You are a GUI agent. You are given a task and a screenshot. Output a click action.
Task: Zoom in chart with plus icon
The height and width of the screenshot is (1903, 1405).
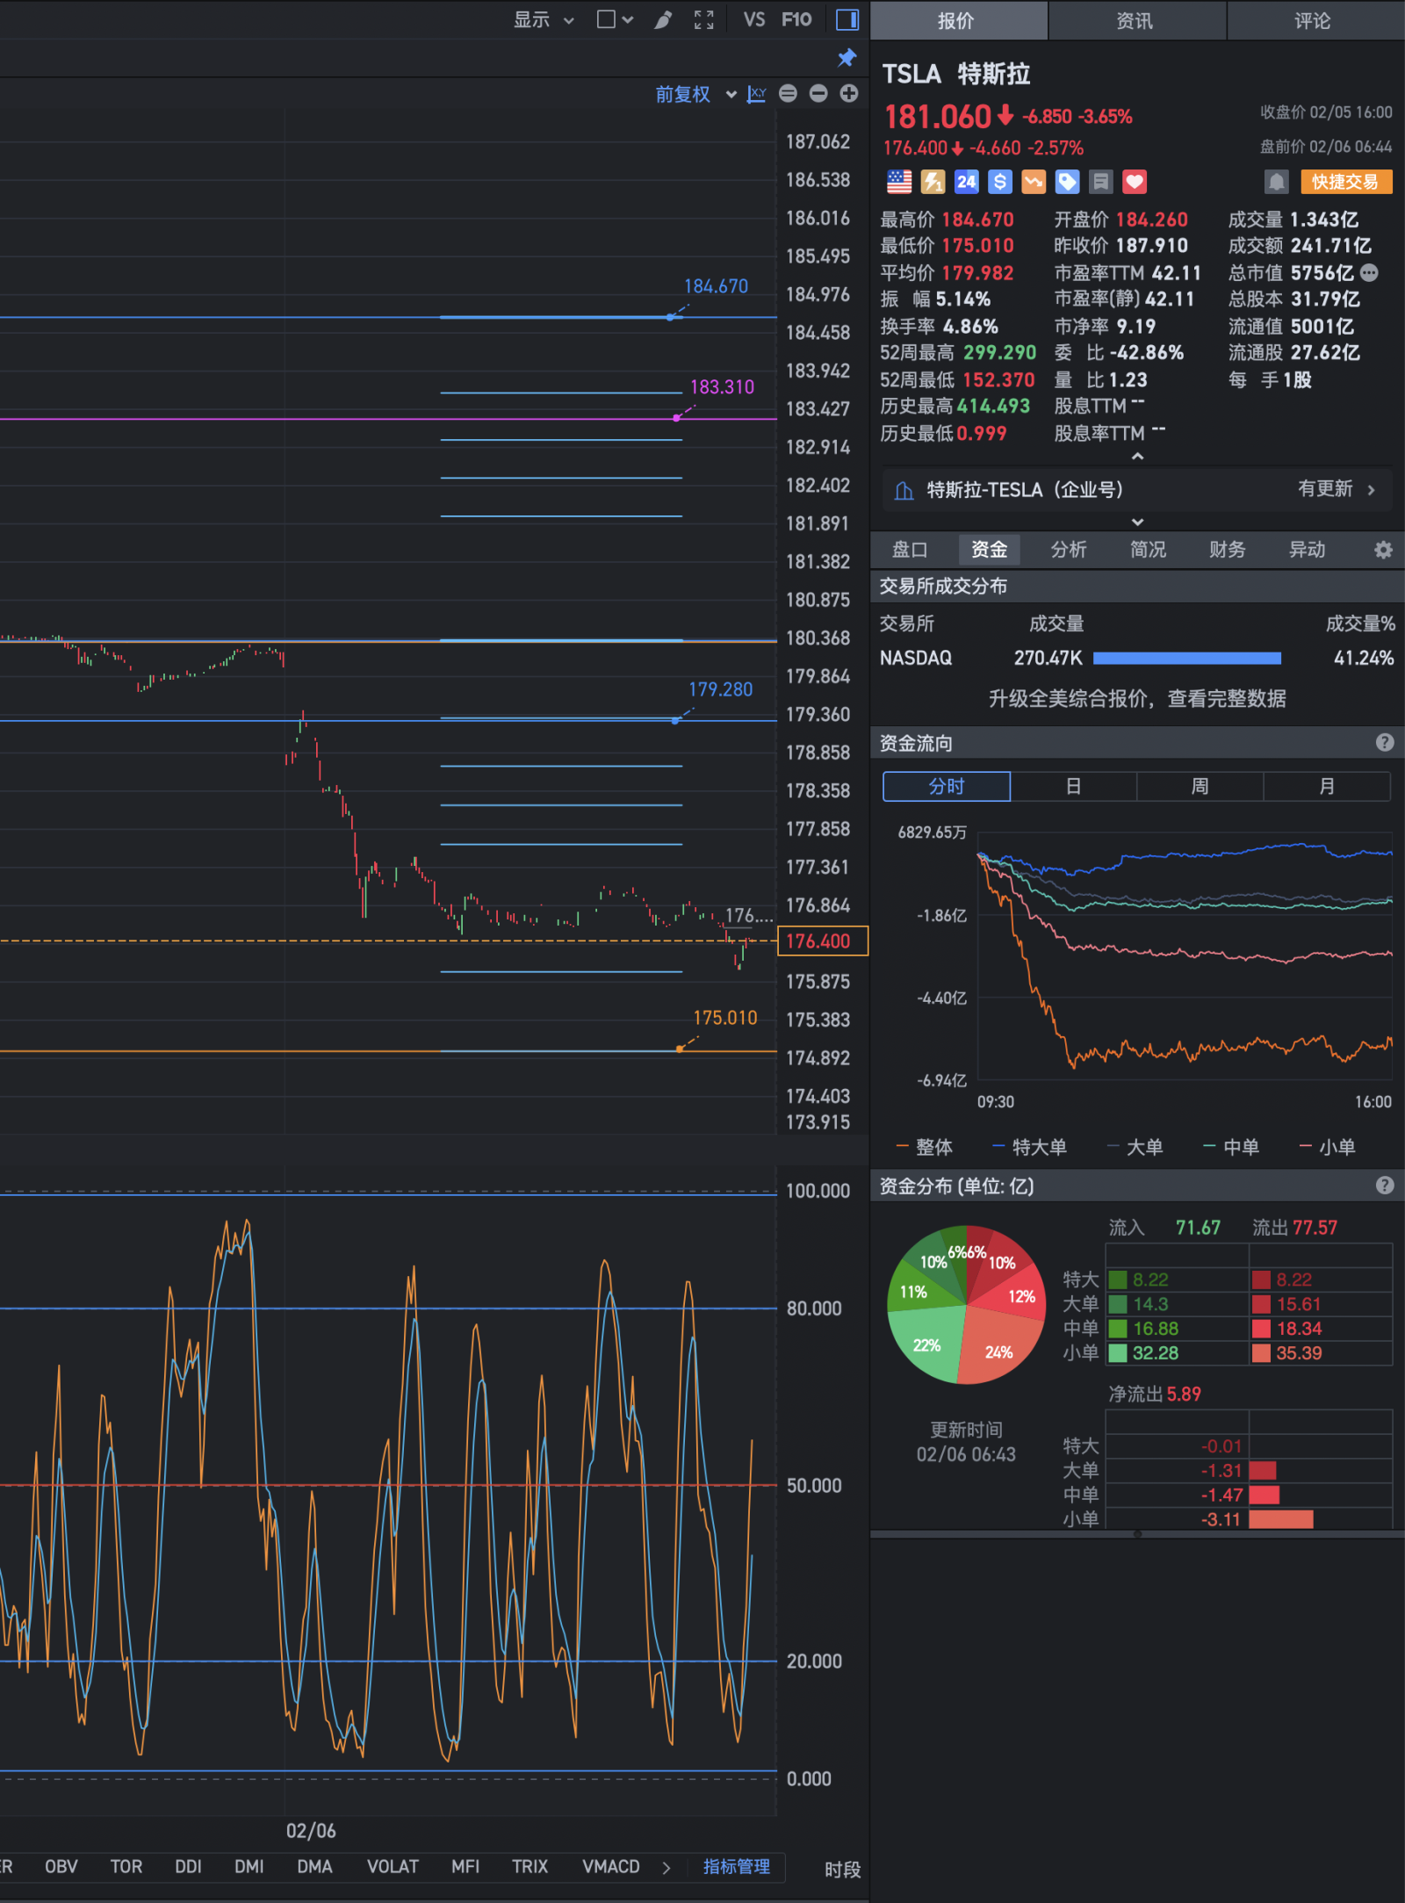[848, 94]
